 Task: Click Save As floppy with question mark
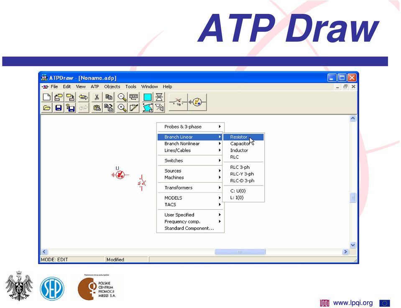click(70, 107)
